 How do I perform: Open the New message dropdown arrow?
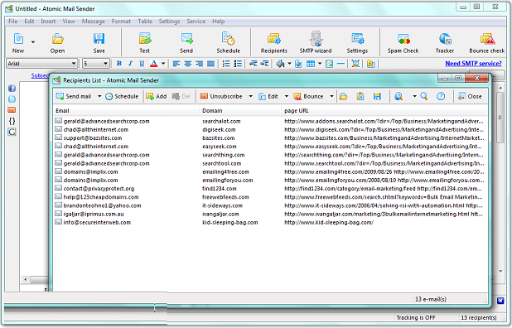click(x=33, y=42)
